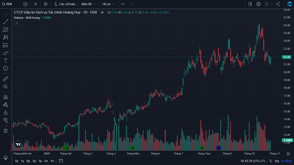Viewport: 294px width, 165px height.
Task: Open Các chỉ báo indicators
Action: [64, 4]
